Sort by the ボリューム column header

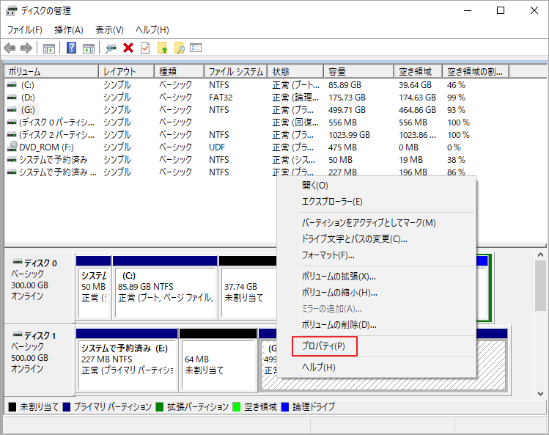(51, 71)
